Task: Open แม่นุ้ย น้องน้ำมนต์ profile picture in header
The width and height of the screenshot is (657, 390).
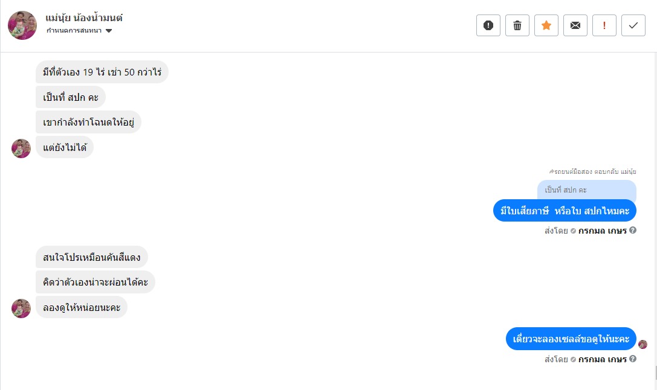Action: (22, 25)
